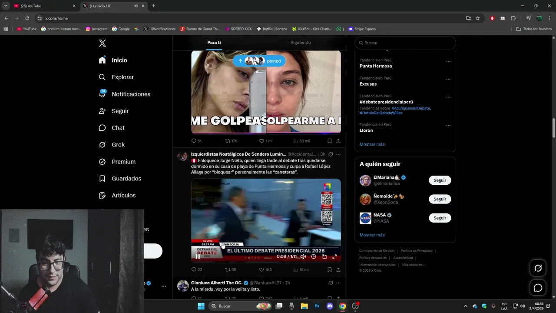Viewport: 556px width, 313px height.
Task: Share the post with 63 mil views
Action: pos(338,141)
